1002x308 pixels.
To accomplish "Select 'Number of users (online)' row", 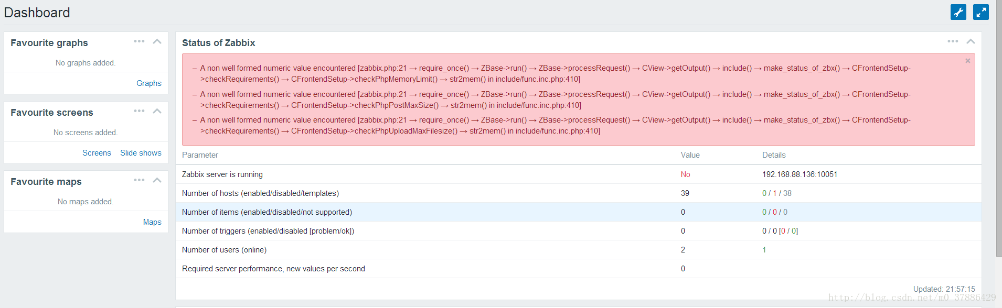I will point(578,250).
